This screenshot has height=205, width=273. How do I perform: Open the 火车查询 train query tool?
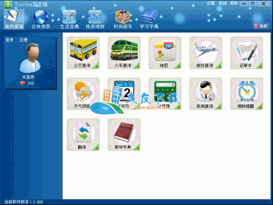[124, 53]
